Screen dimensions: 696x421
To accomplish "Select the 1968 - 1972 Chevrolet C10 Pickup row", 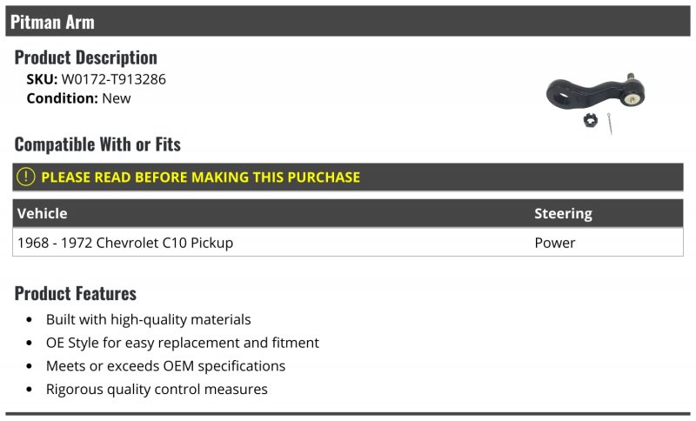I will (125, 243).
